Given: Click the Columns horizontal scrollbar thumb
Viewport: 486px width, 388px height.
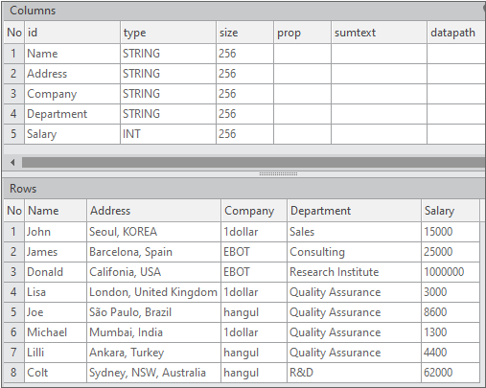Looking at the screenshot, I should tap(254, 163).
